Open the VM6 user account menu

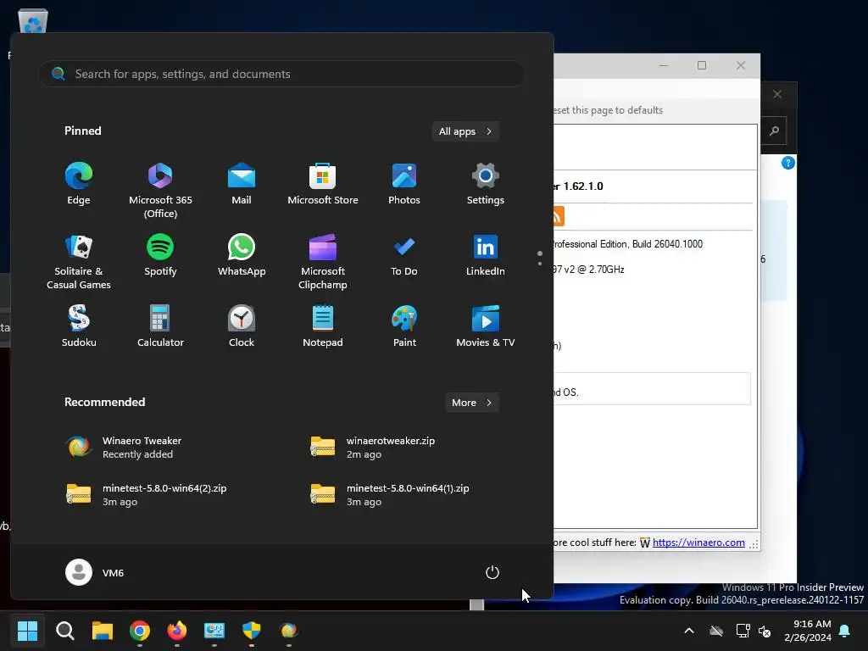(x=95, y=572)
